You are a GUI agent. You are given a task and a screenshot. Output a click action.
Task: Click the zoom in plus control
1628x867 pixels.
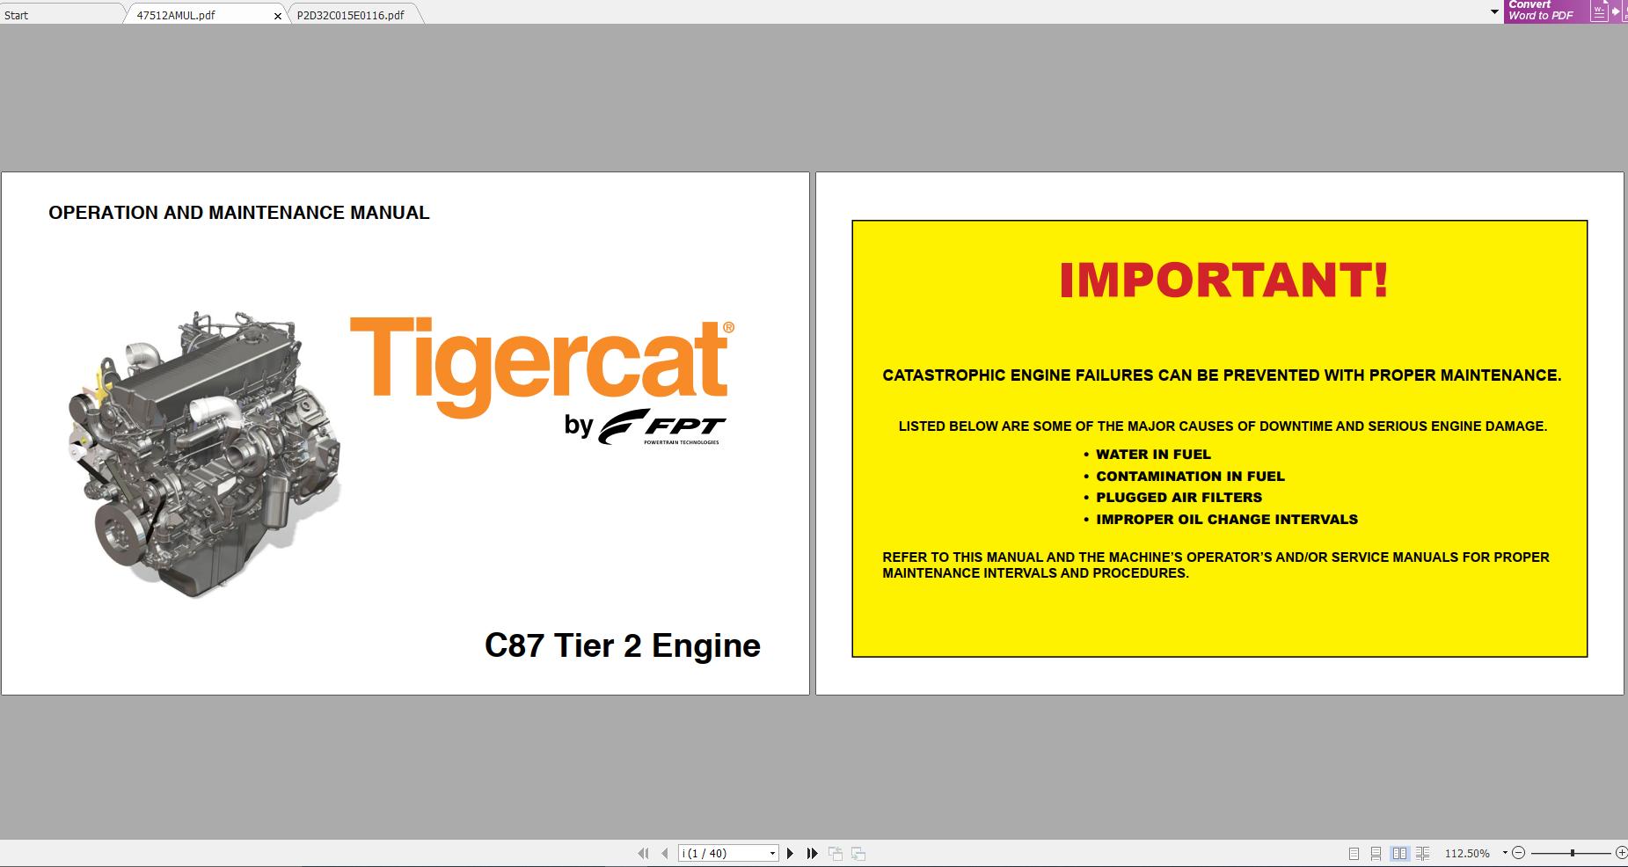pos(1621,852)
